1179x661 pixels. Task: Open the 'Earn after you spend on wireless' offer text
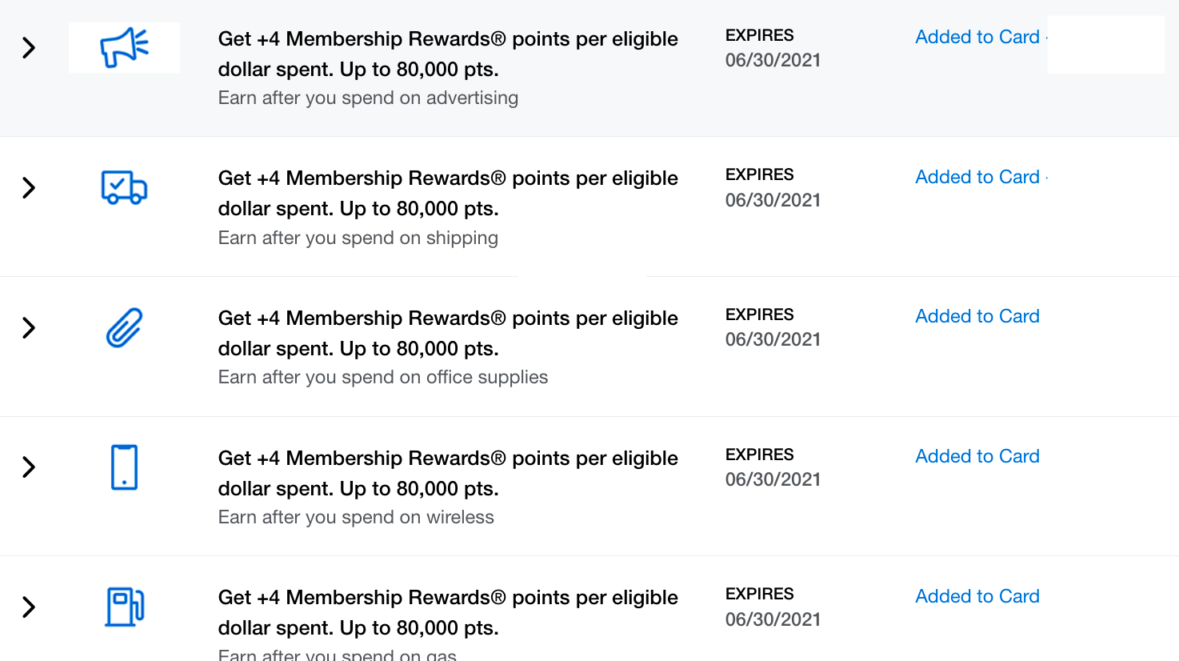point(356,518)
